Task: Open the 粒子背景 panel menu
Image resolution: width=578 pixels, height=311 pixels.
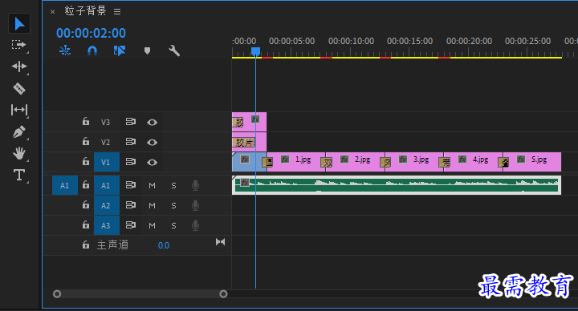Action: 117,12
